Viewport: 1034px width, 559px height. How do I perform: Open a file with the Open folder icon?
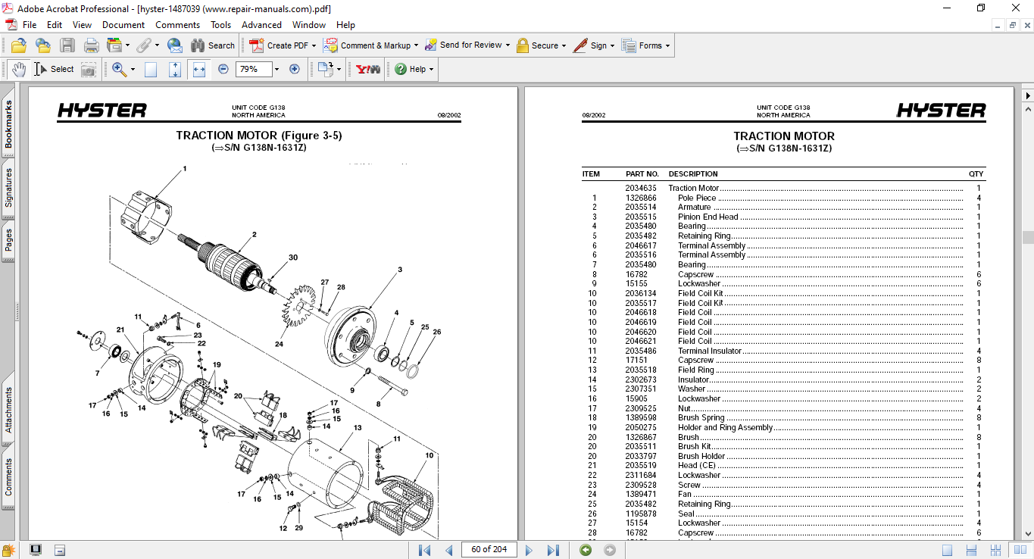pyautogui.click(x=19, y=45)
